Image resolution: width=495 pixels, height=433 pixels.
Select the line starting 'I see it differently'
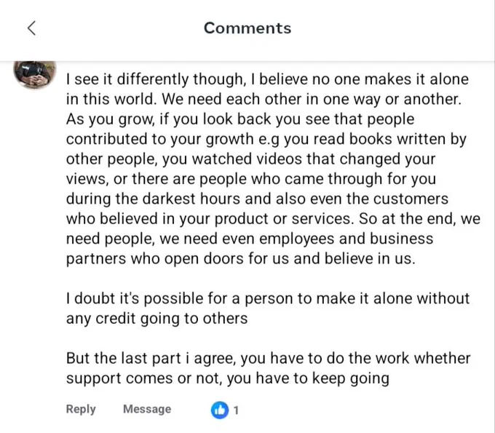[x=267, y=79]
